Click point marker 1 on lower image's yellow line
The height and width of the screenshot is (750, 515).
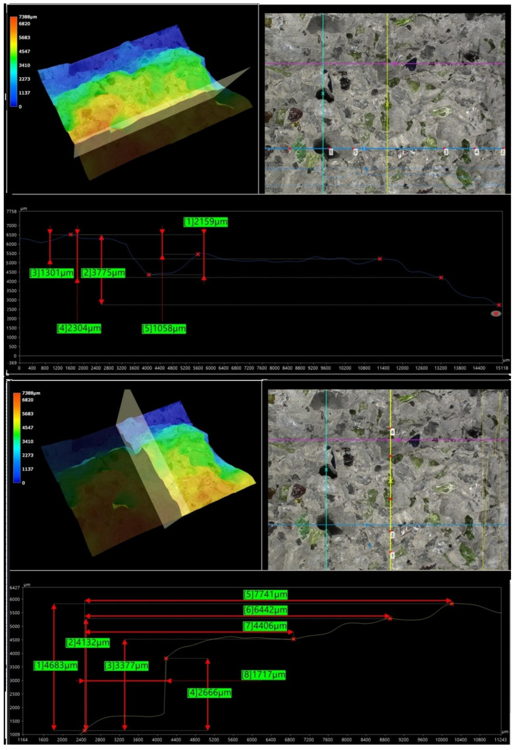(392, 556)
